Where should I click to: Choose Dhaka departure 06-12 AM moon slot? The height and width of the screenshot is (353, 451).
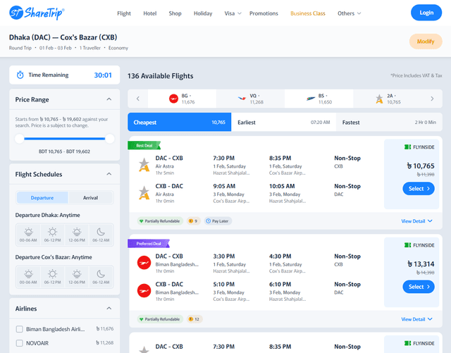click(101, 235)
